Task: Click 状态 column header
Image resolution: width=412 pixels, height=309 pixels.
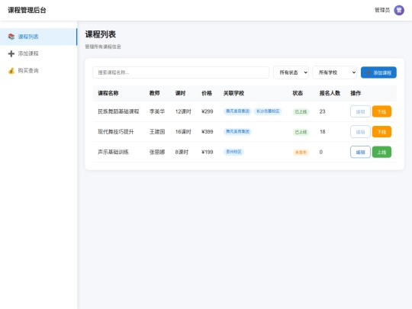Action: pyautogui.click(x=298, y=93)
